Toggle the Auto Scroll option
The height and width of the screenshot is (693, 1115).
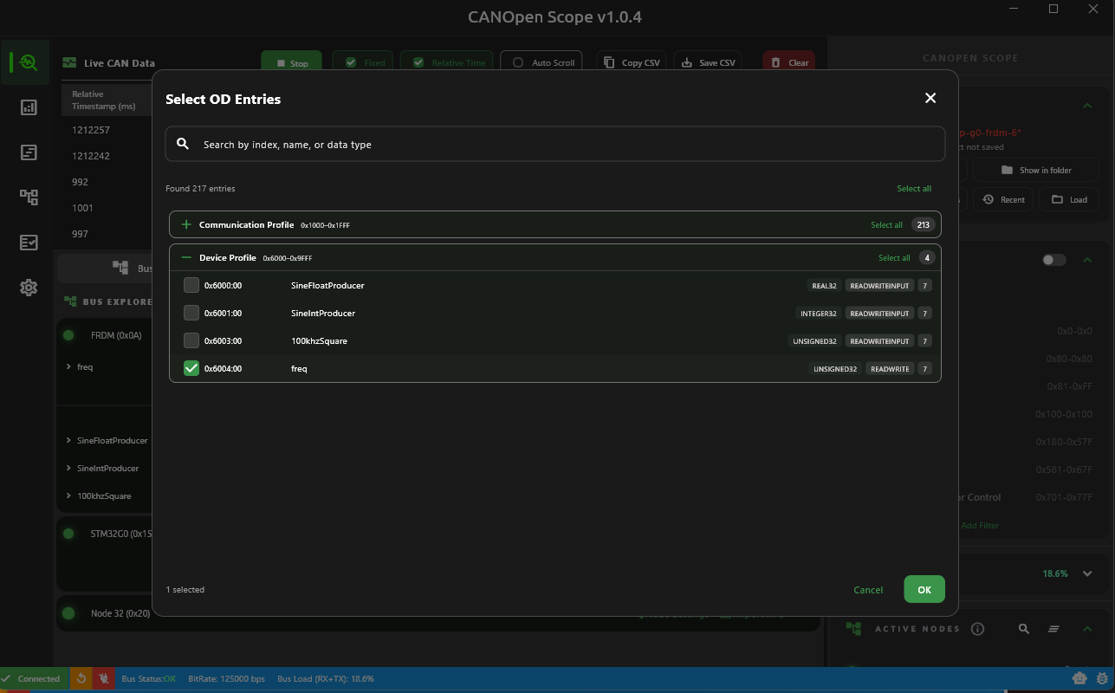click(x=542, y=62)
